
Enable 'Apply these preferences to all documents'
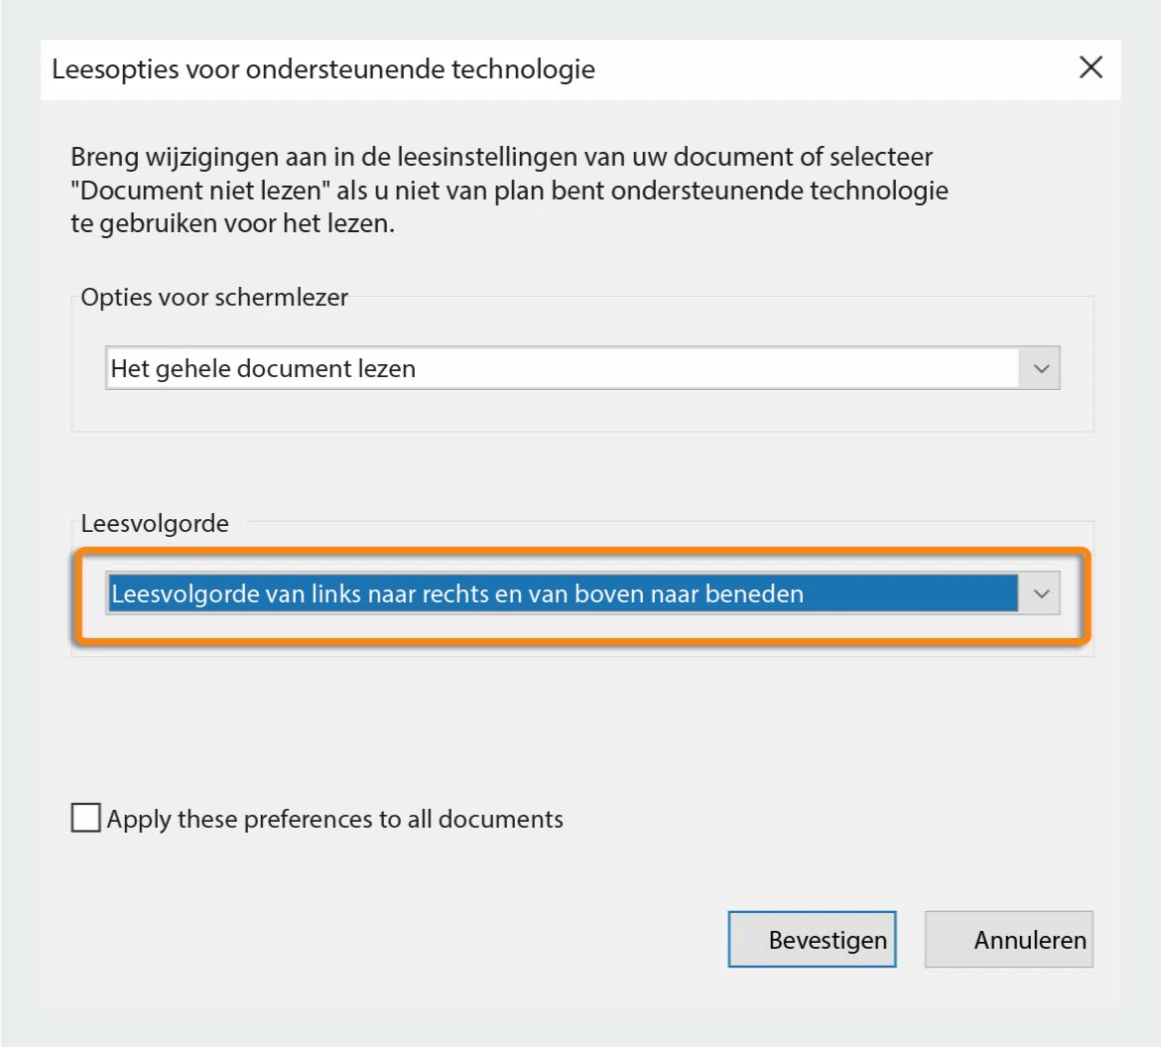(85, 817)
